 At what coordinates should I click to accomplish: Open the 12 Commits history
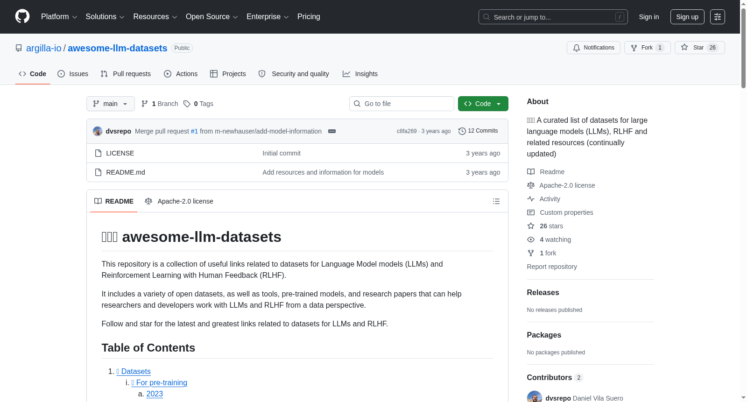click(x=478, y=131)
